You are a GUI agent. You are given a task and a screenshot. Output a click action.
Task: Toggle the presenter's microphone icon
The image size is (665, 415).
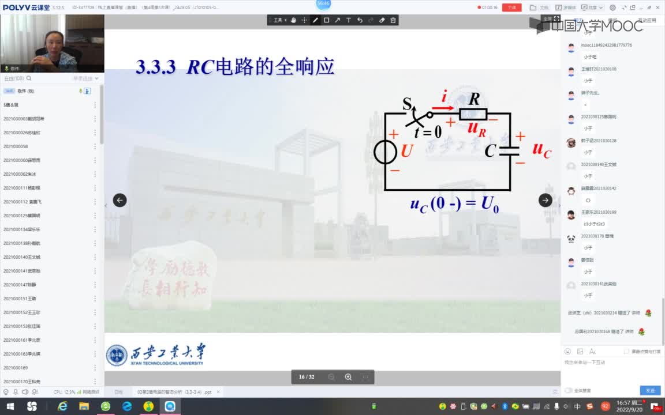coord(81,91)
